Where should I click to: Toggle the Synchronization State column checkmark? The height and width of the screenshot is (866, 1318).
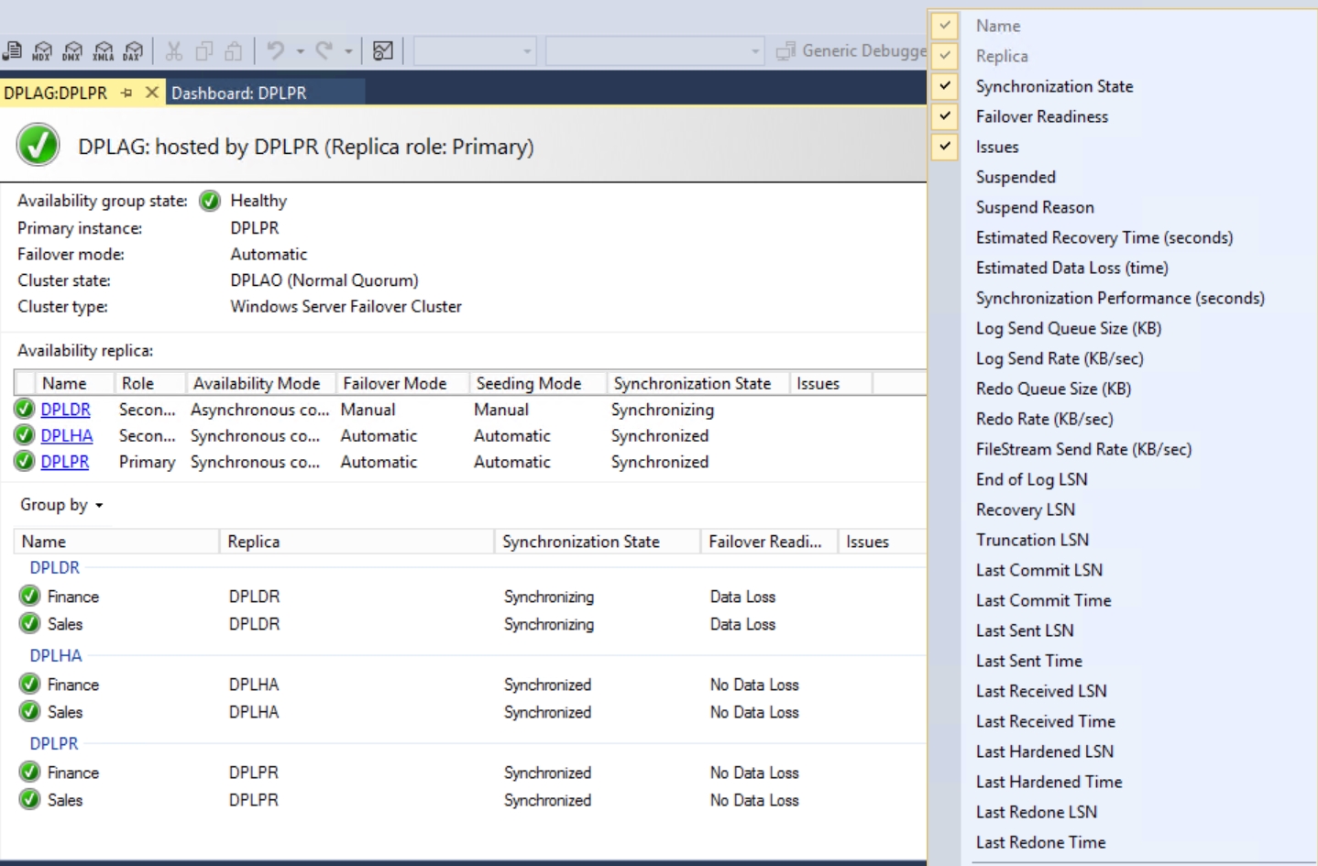pyautogui.click(x=945, y=86)
